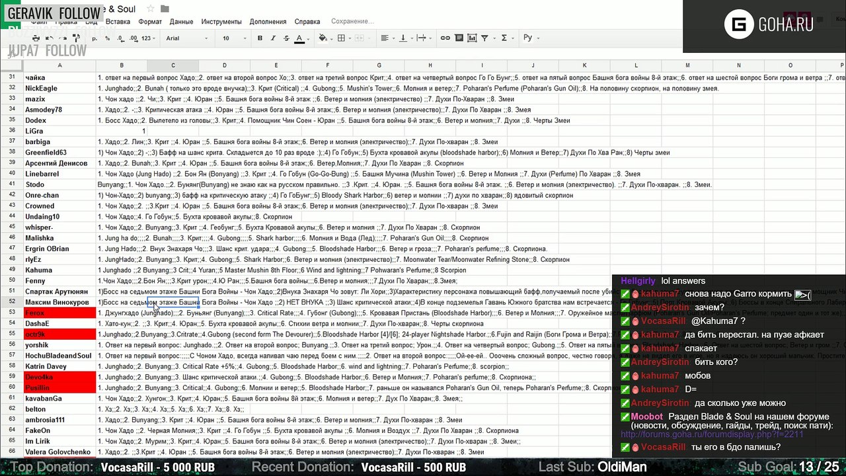Select column C header
The image size is (846, 476).
coord(173,65)
